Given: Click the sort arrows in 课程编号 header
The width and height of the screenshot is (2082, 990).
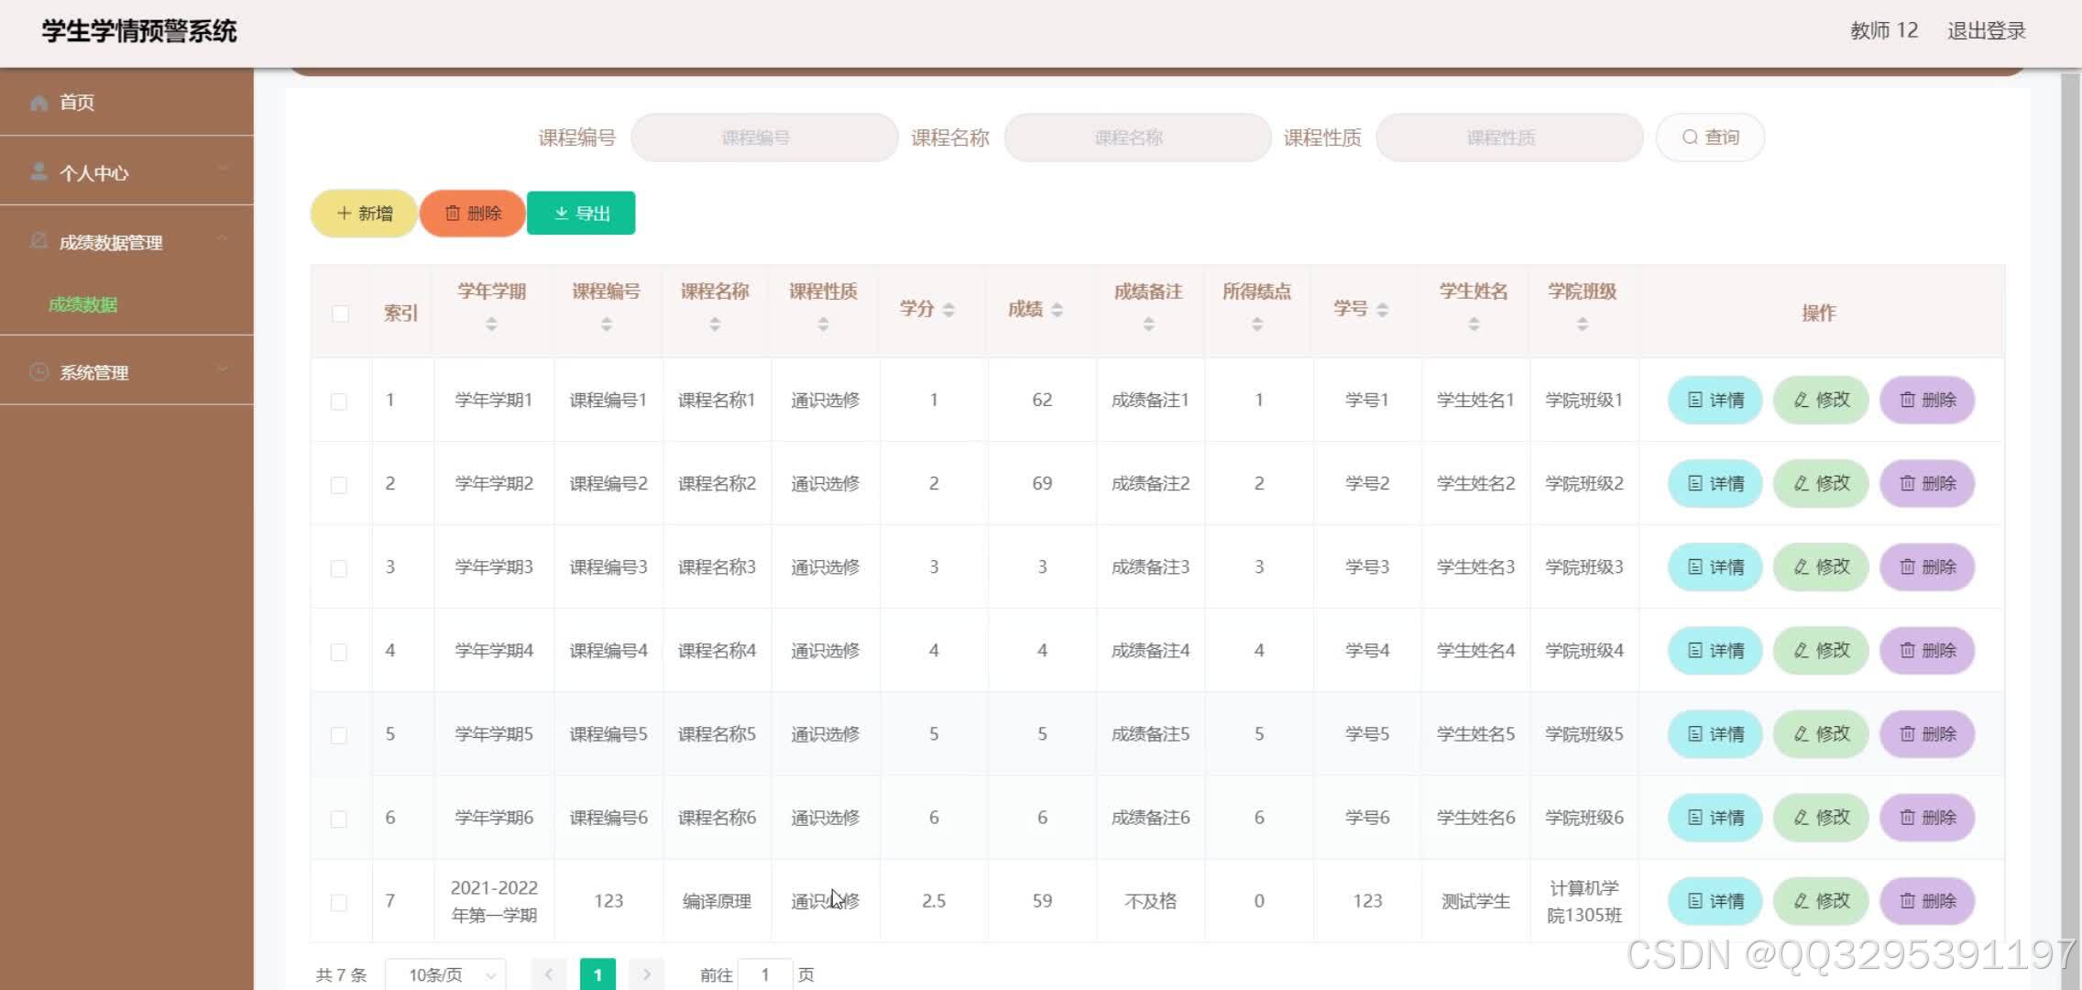Looking at the screenshot, I should point(606,324).
